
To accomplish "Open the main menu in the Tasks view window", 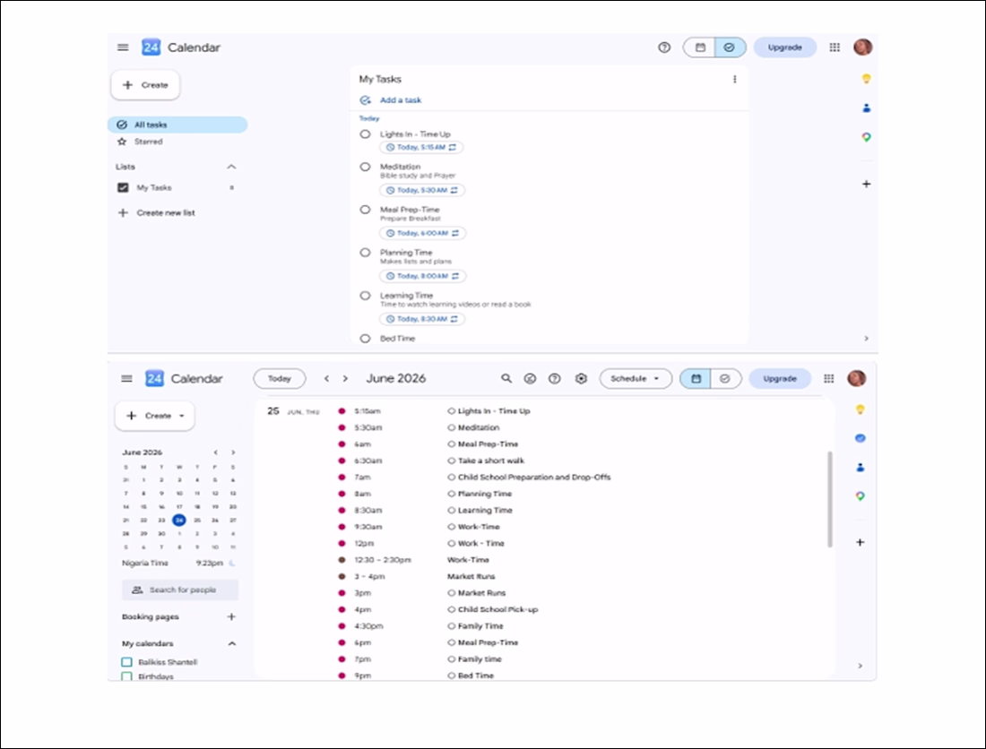I will point(124,47).
